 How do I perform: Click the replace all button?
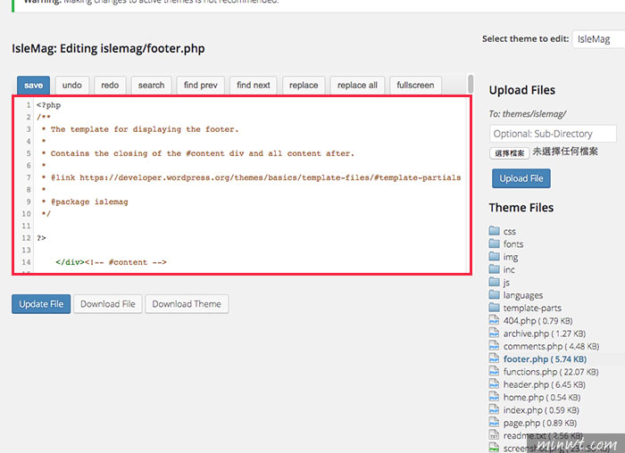point(357,86)
